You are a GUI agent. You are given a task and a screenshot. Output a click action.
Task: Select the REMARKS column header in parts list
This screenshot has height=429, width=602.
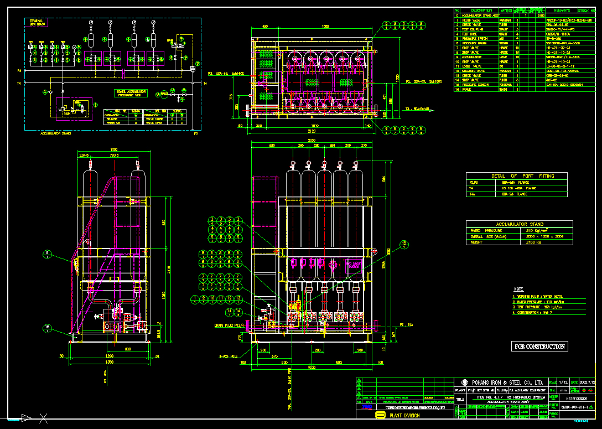(560, 11)
